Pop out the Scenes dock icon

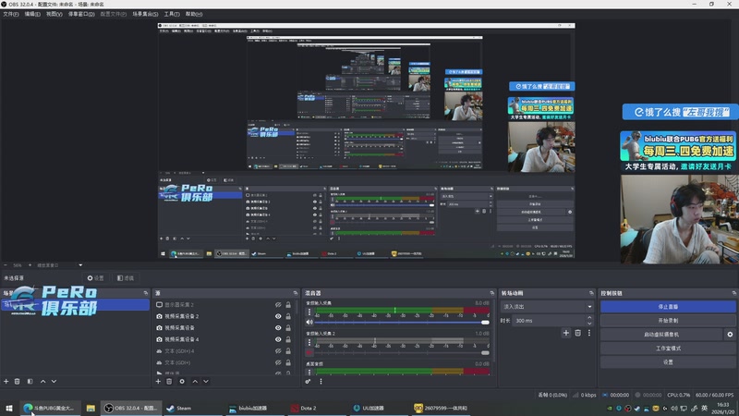click(x=146, y=293)
